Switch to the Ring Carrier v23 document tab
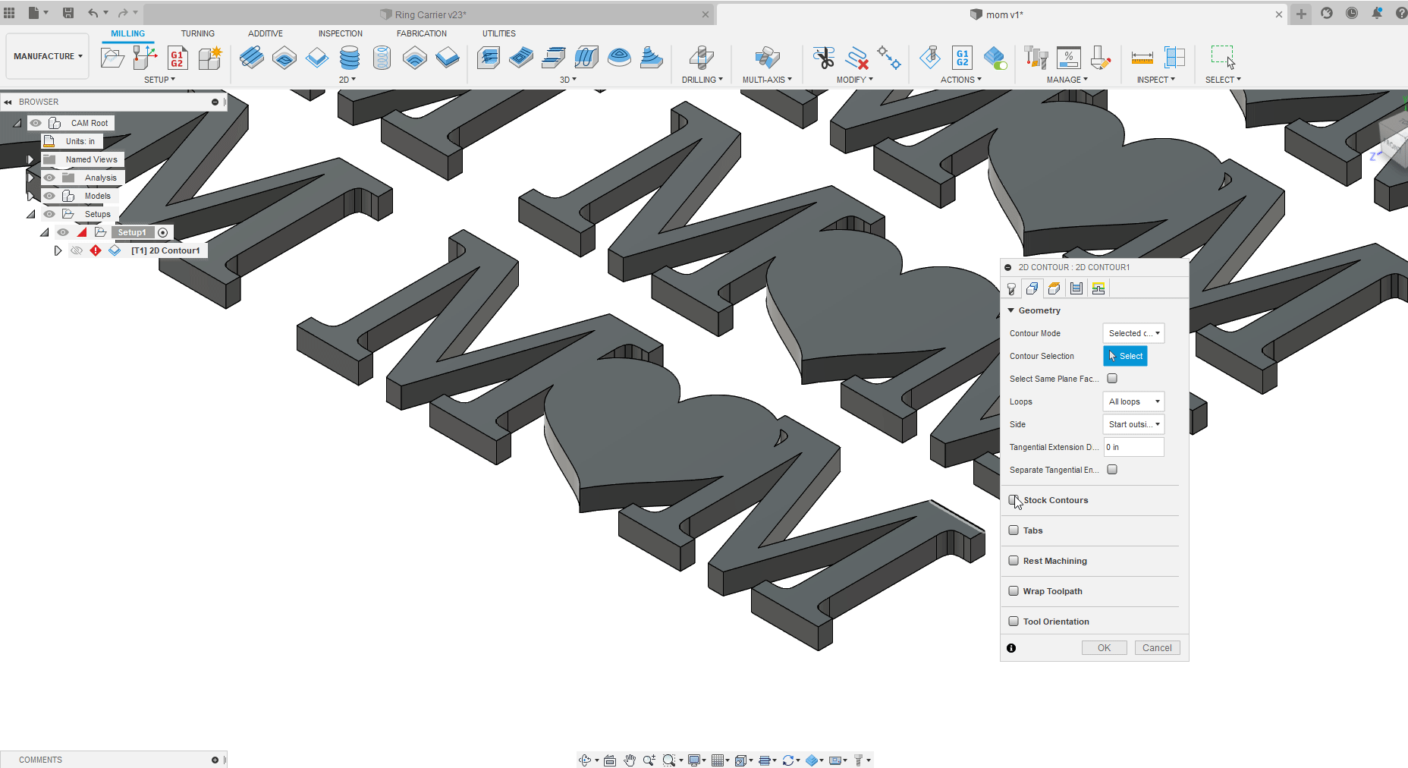This screenshot has height=768, width=1408. 429,14
